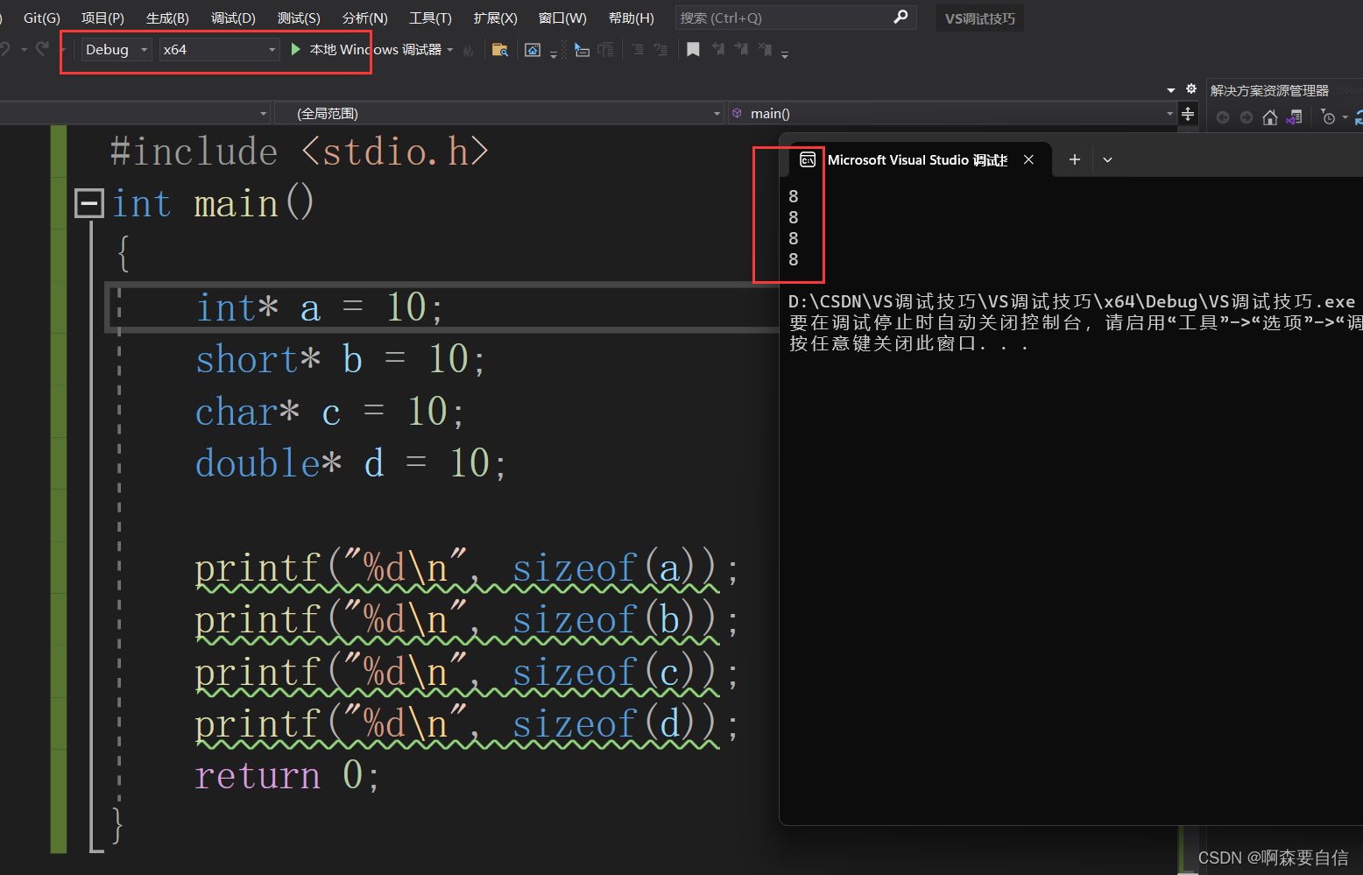Toggle bookmark on the current line
The height and width of the screenshot is (875, 1363).
(693, 49)
